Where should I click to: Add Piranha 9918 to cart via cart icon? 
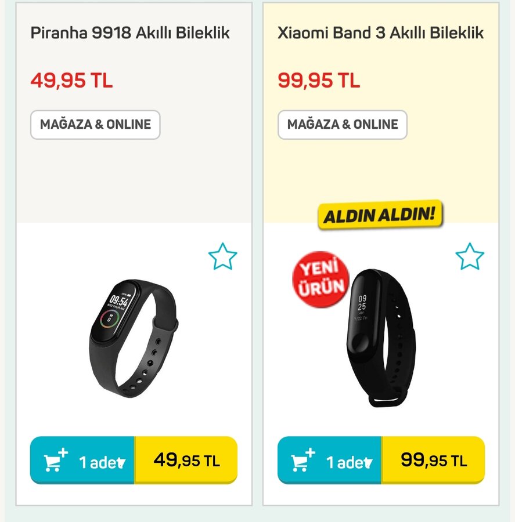coord(56,461)
